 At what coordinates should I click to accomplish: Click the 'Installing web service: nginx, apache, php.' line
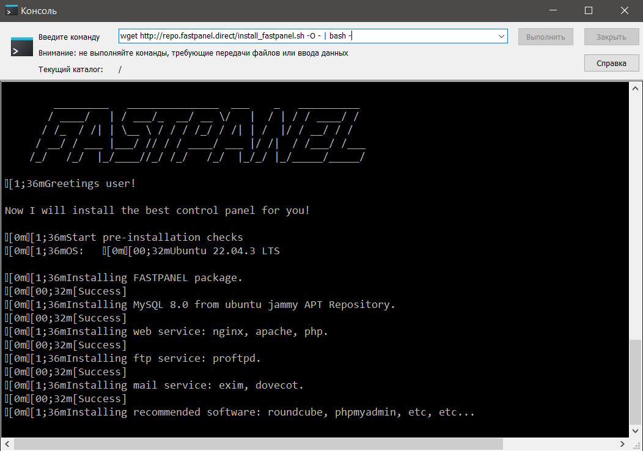tap(166, 332)
